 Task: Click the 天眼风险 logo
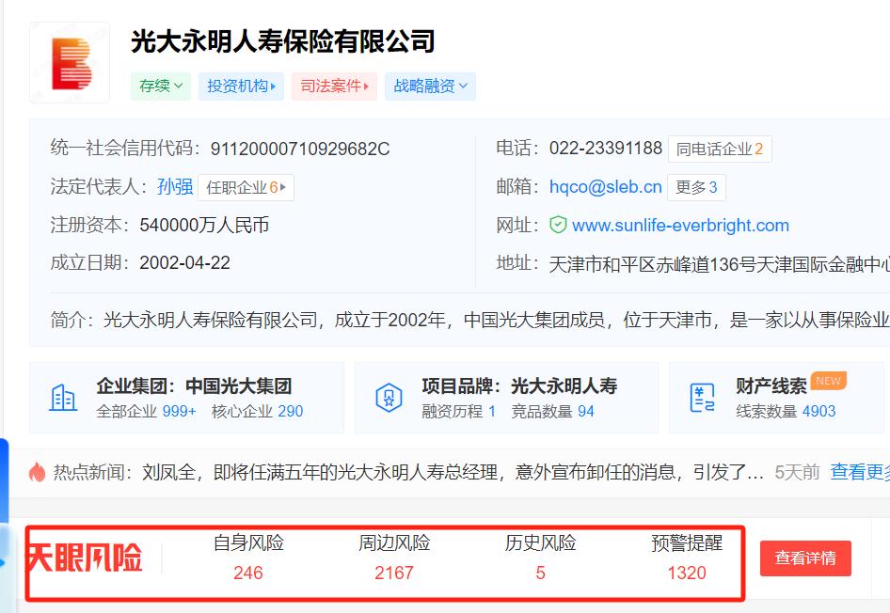85,558
